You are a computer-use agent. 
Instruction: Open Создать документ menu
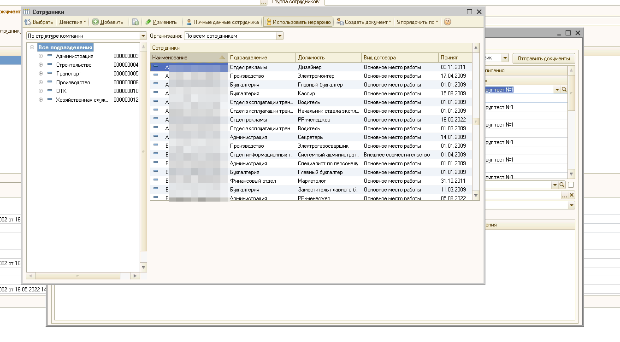[364, 22]
